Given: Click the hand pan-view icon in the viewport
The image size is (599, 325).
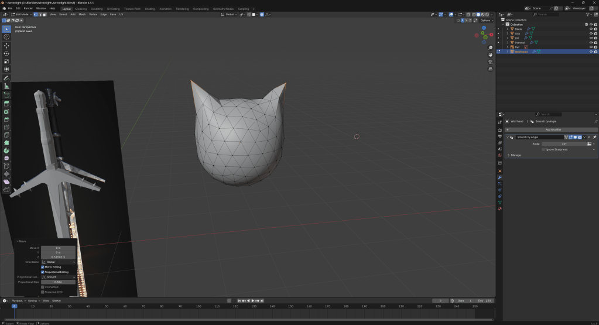Looking at the screenshot, I should coord(491,55).
